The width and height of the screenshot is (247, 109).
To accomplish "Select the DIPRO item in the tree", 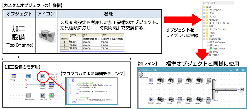I will coord(216,55).
